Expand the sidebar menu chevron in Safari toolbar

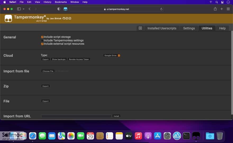[24, 9]
